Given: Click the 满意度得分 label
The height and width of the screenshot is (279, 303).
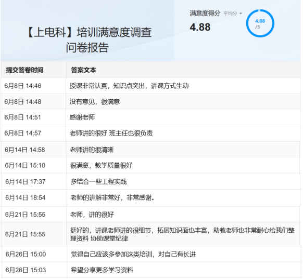Looking at the screenshot, I should tap(205, 14).
